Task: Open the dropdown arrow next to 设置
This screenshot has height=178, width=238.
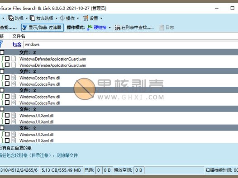Action: (x=101, y=19)
